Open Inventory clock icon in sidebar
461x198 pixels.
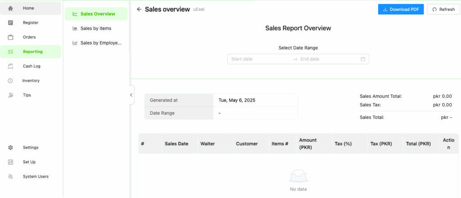(x=10, y=80)
